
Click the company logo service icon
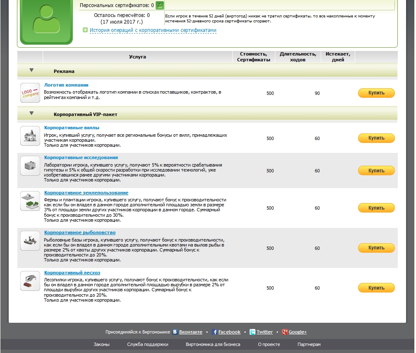[30, 93]
